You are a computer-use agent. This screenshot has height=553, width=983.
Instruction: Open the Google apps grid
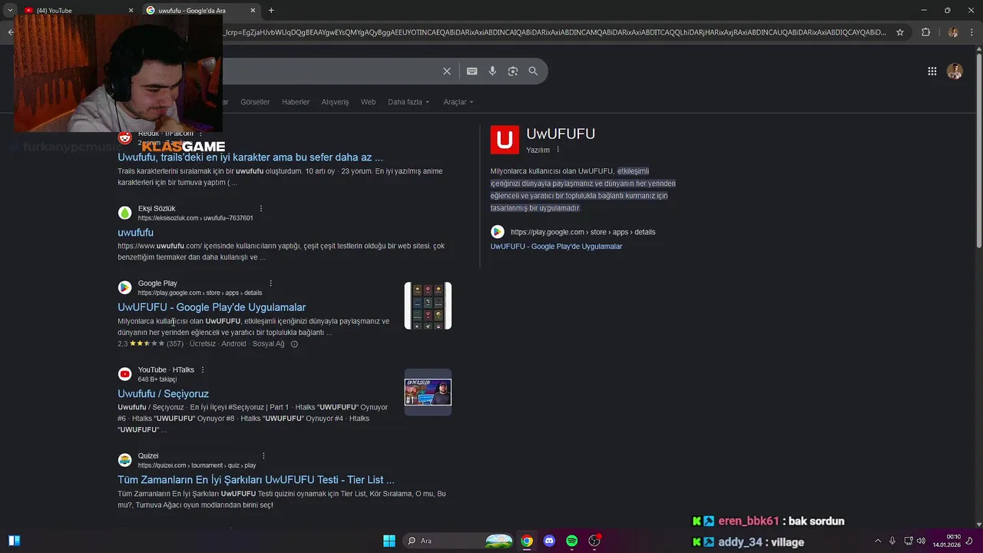click(932, 71)
